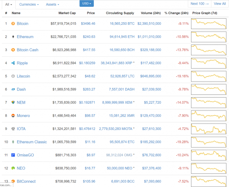Click the Litecoin logo icon

(13, 76)
